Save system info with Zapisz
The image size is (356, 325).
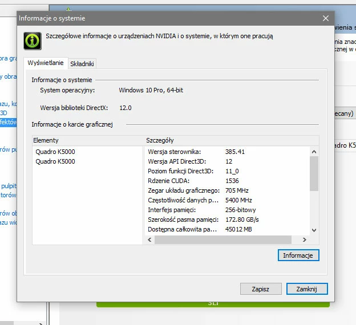[261, 289]
